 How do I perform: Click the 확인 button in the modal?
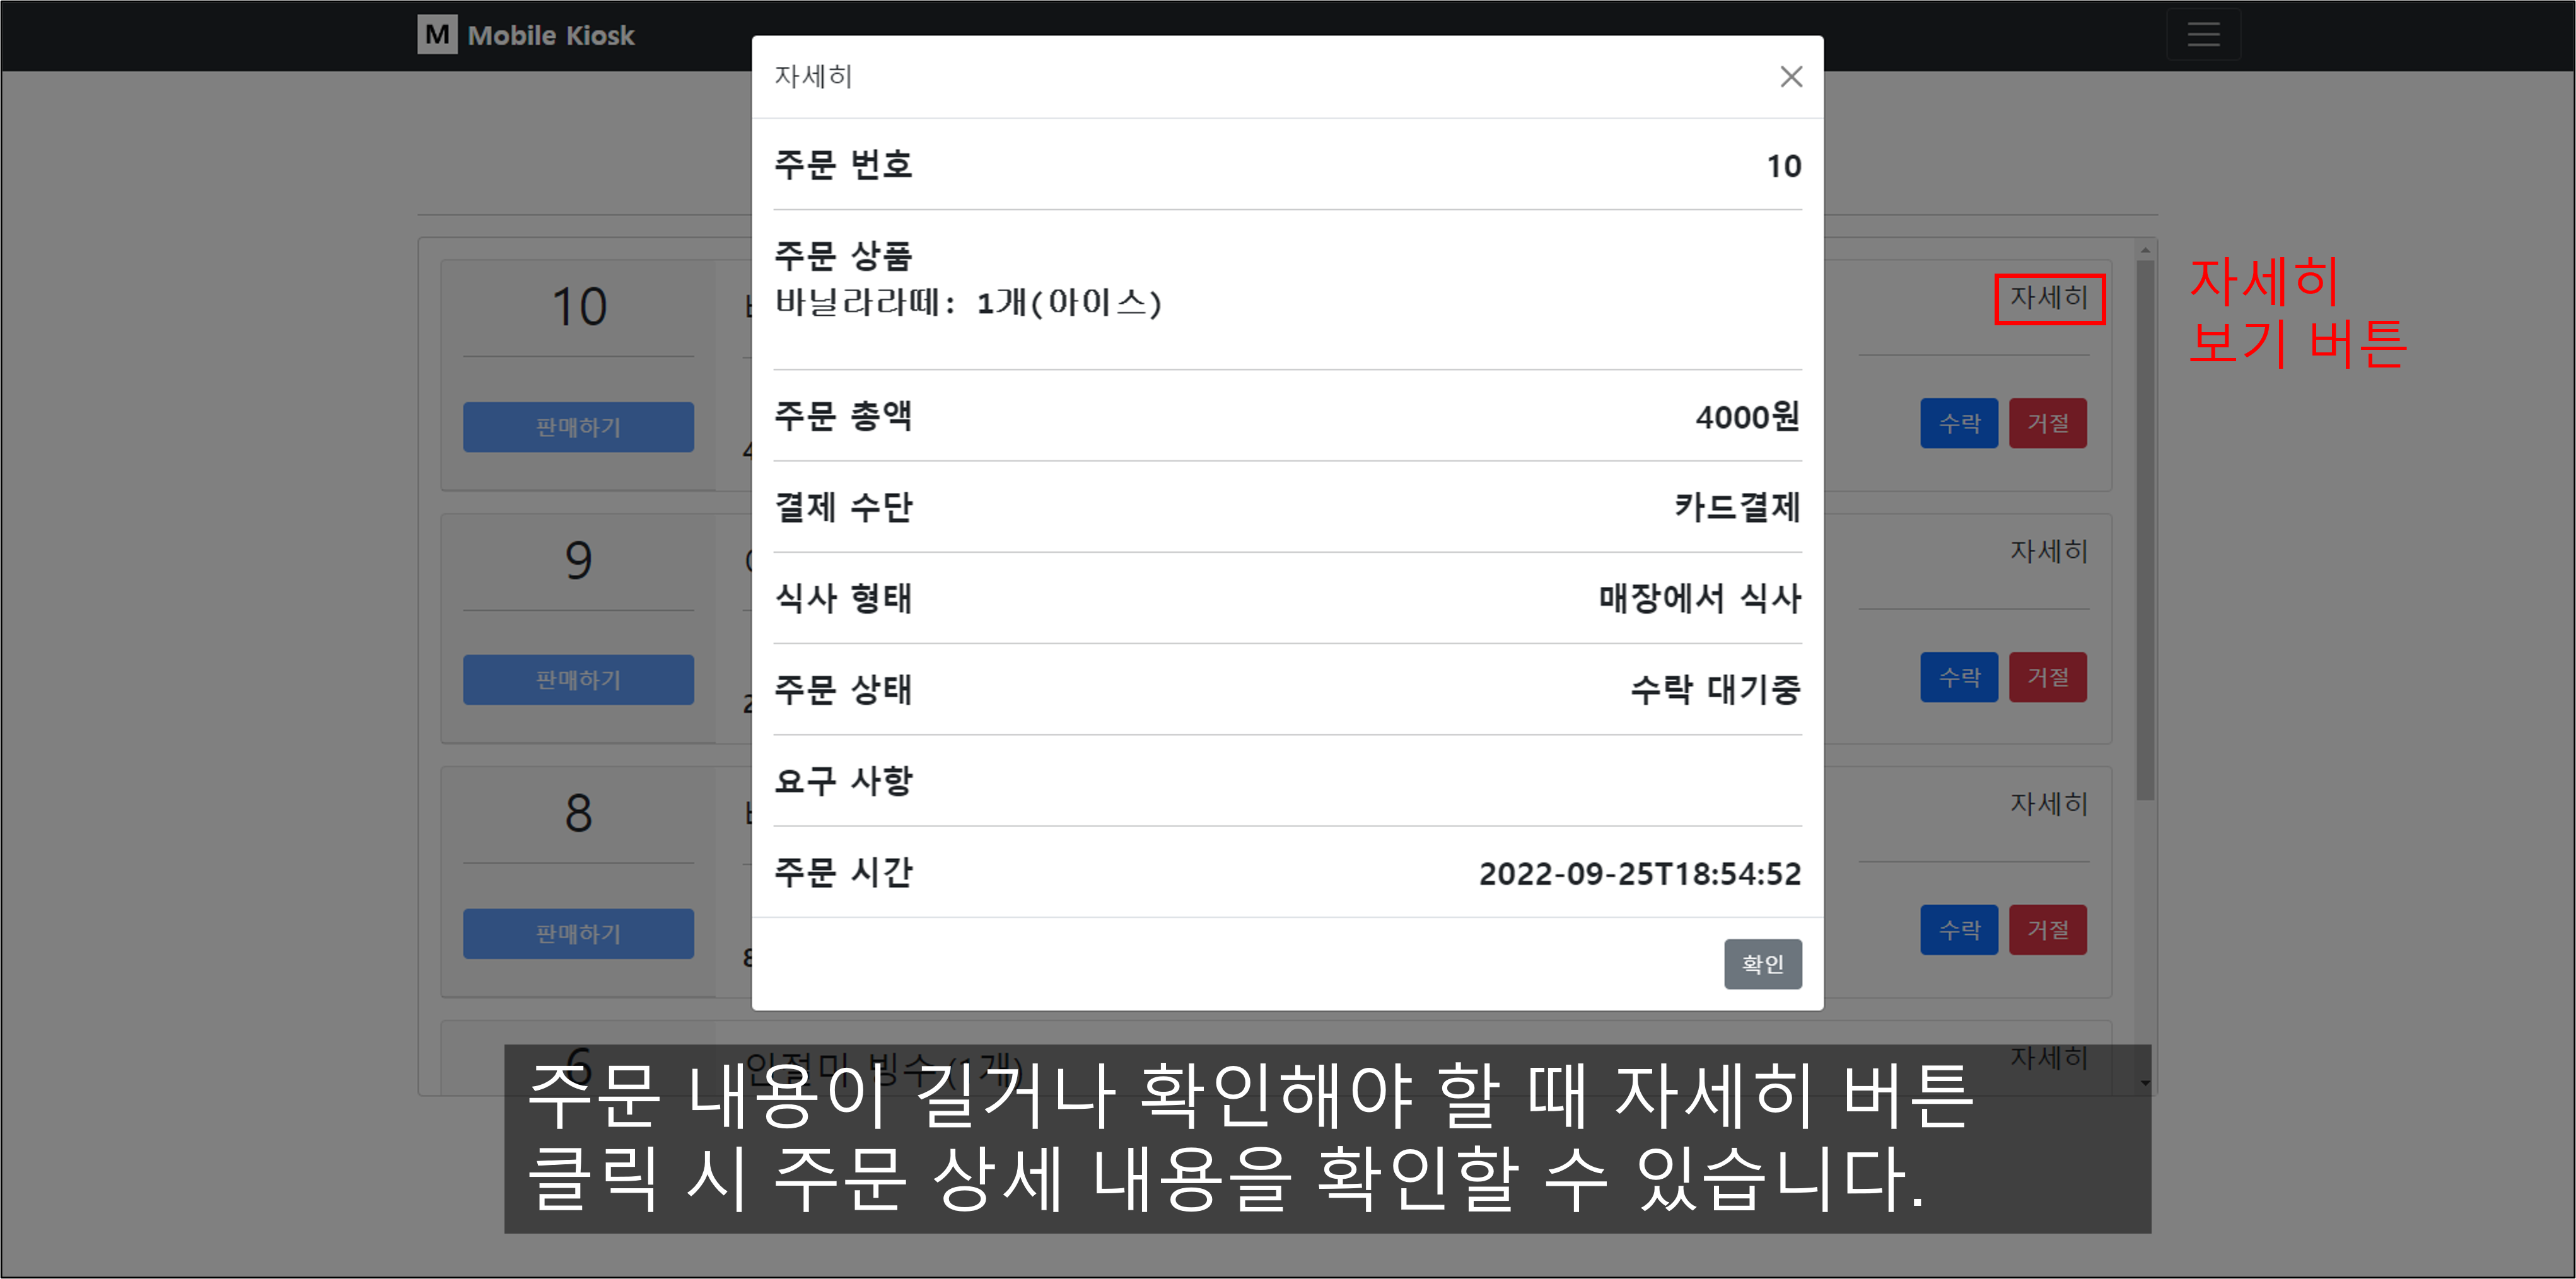click(x=1762, y=964)
